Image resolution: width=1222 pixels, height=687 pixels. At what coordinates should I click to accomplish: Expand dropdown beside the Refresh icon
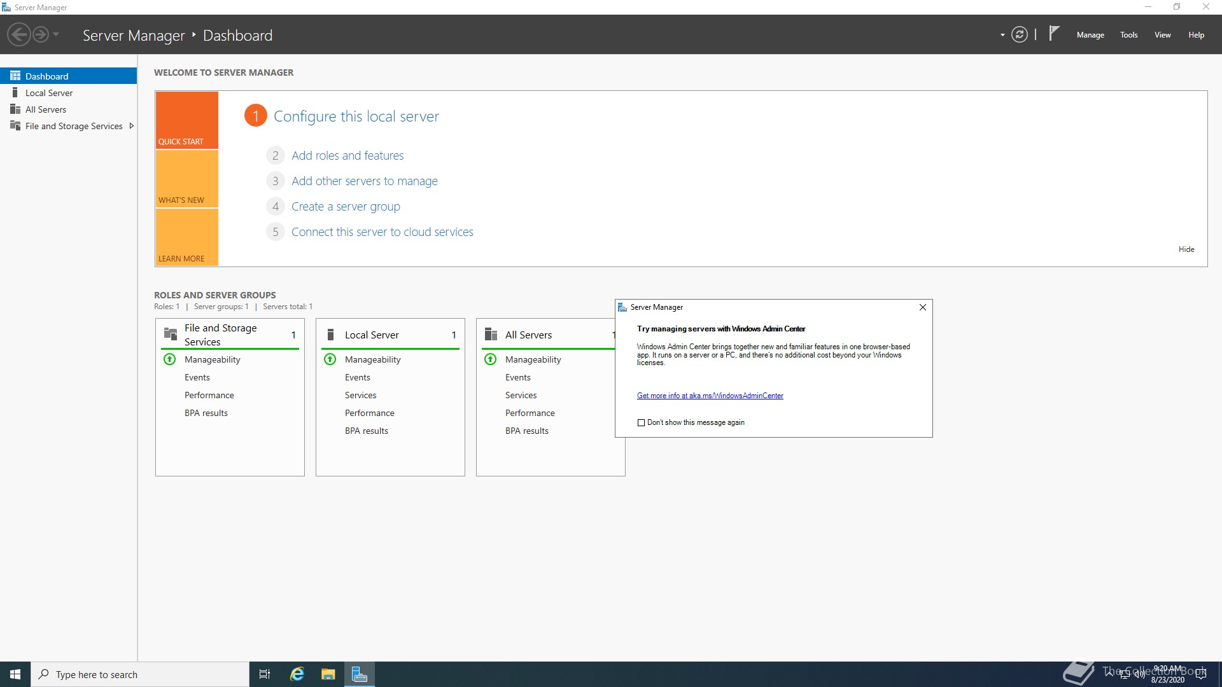tap(1002, 35)
